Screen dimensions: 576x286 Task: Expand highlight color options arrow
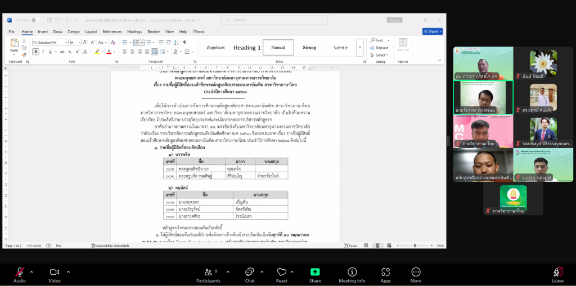(x=102, y=52)
